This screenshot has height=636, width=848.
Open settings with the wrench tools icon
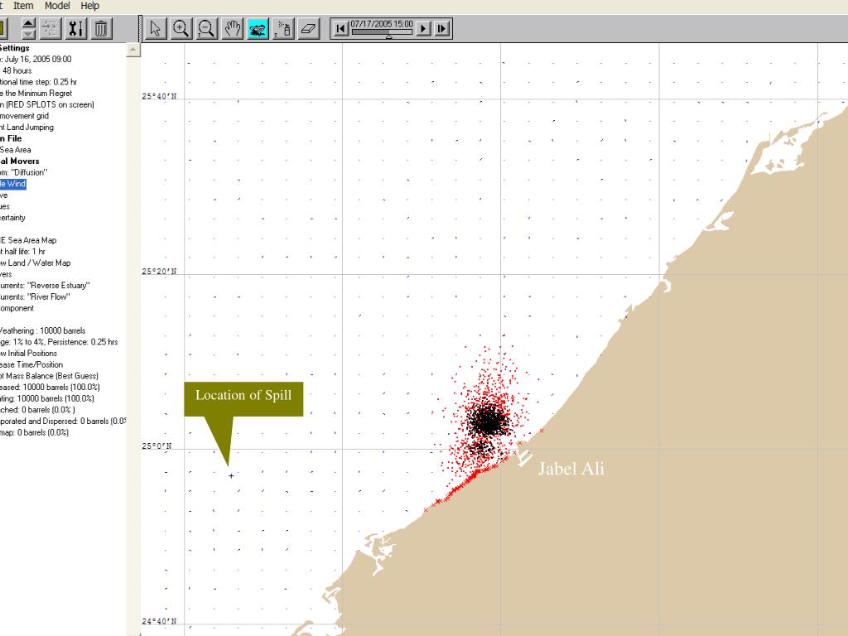click(x=76, y=29)
